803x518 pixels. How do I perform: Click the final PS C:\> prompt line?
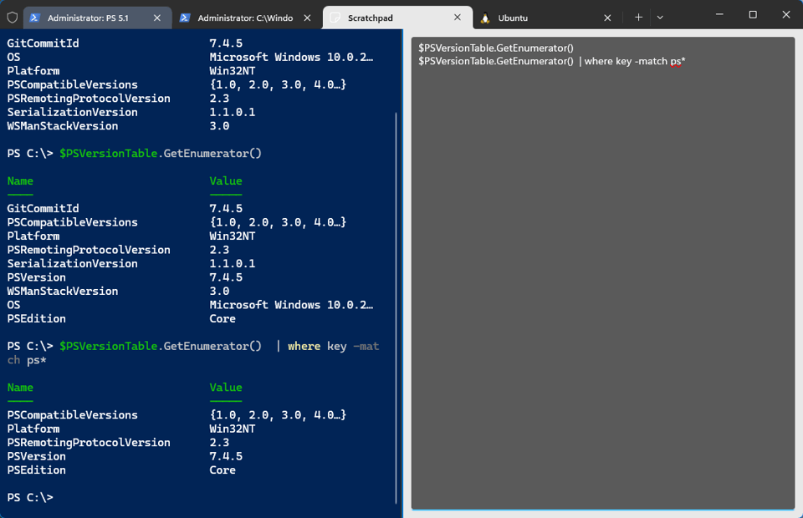(30, 498)
